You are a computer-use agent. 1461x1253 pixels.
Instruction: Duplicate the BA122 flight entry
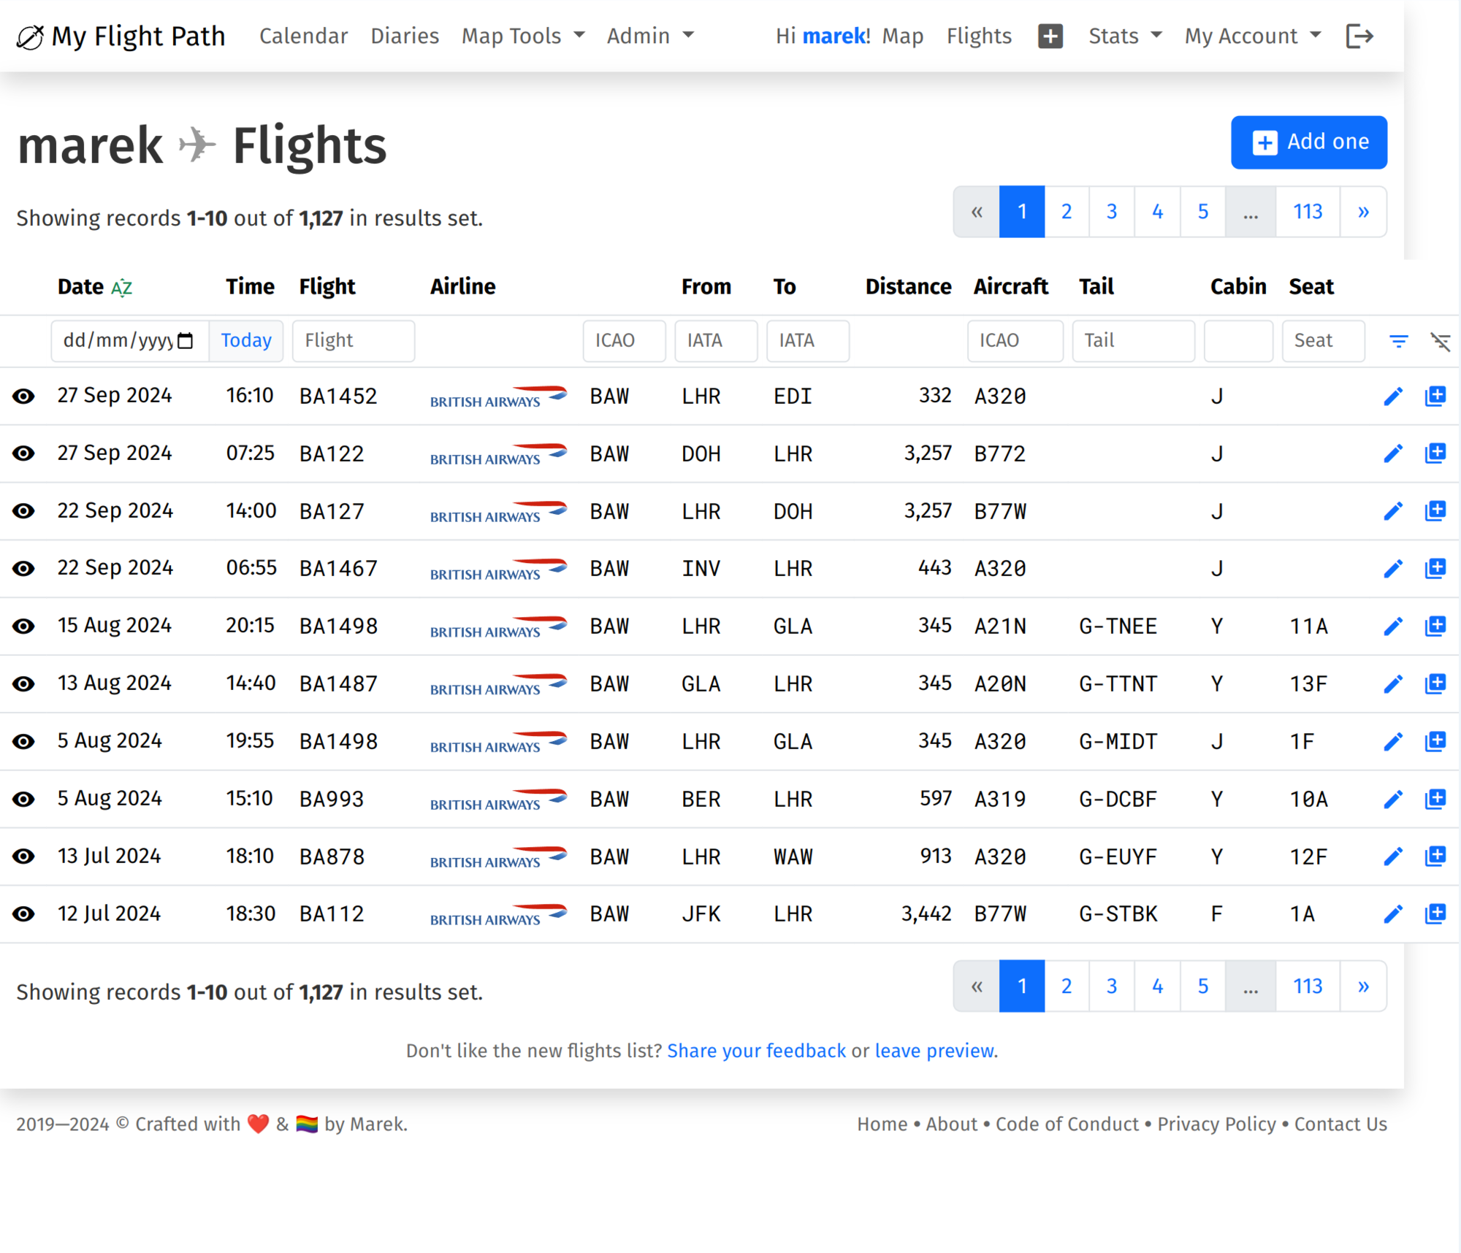1435,453
